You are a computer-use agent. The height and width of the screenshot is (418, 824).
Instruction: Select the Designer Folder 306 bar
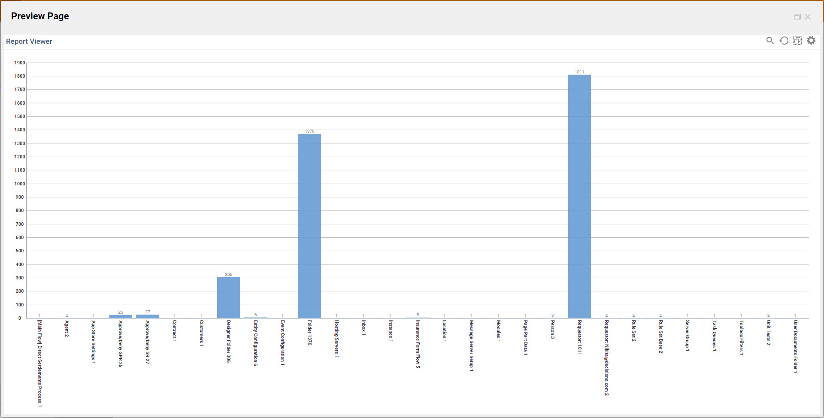[228, 297]
